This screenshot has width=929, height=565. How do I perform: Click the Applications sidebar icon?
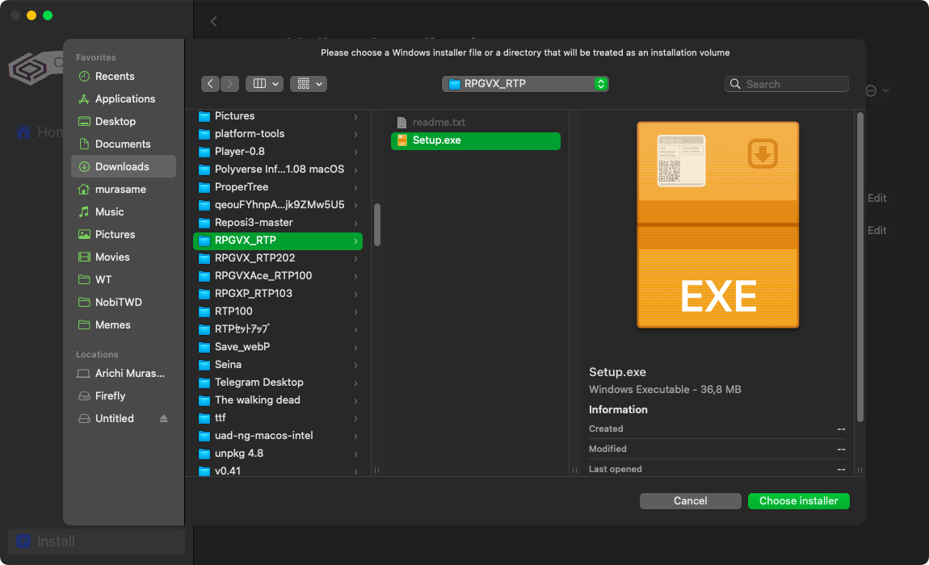83,98
